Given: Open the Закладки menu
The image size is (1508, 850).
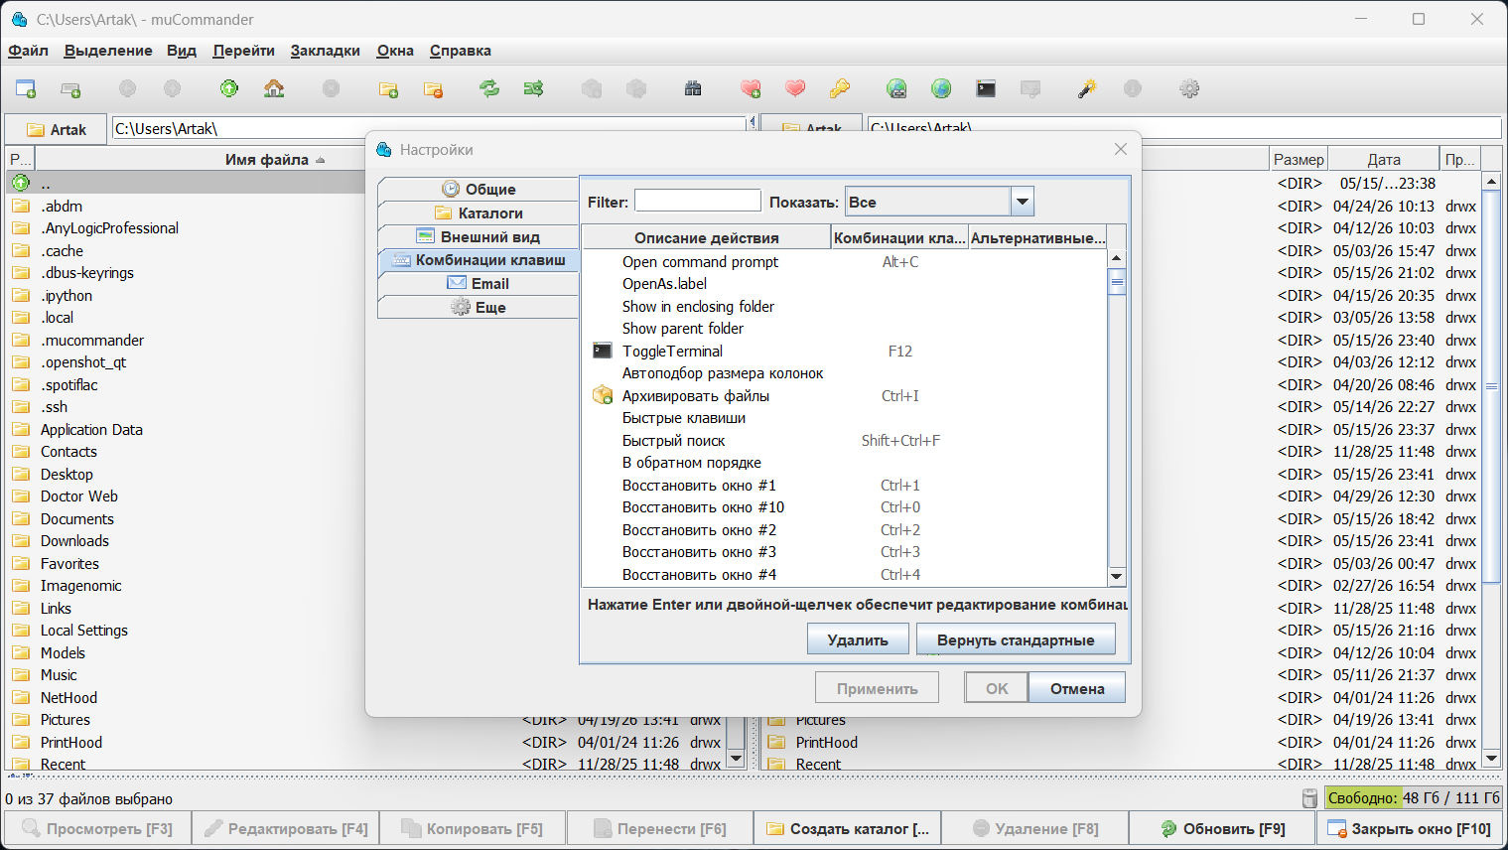Looking at the screenshot, I should click(x=326, y=51).
